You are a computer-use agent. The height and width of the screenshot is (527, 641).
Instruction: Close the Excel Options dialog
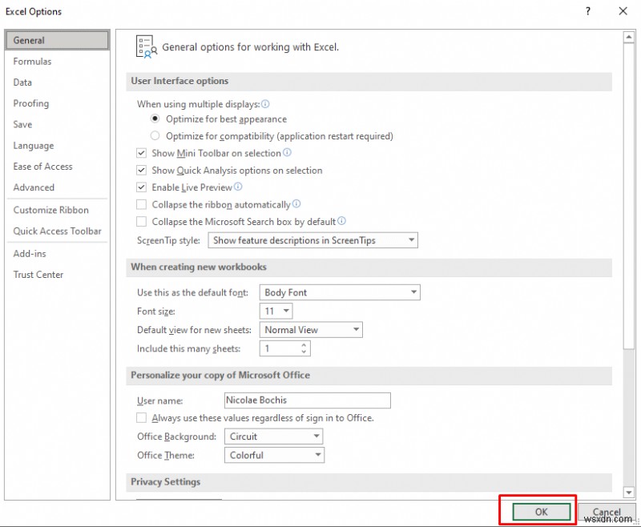(623, 11)
